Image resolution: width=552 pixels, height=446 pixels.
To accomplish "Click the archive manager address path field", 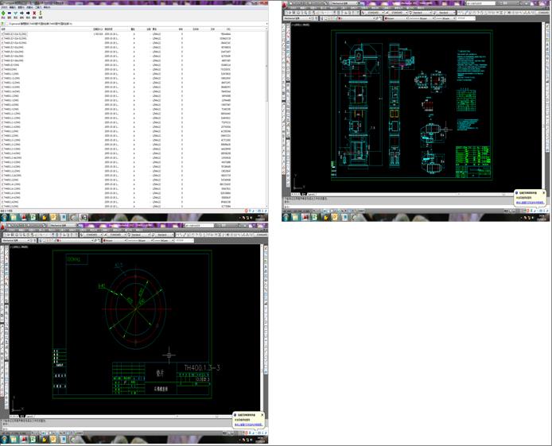I will 48,24.
